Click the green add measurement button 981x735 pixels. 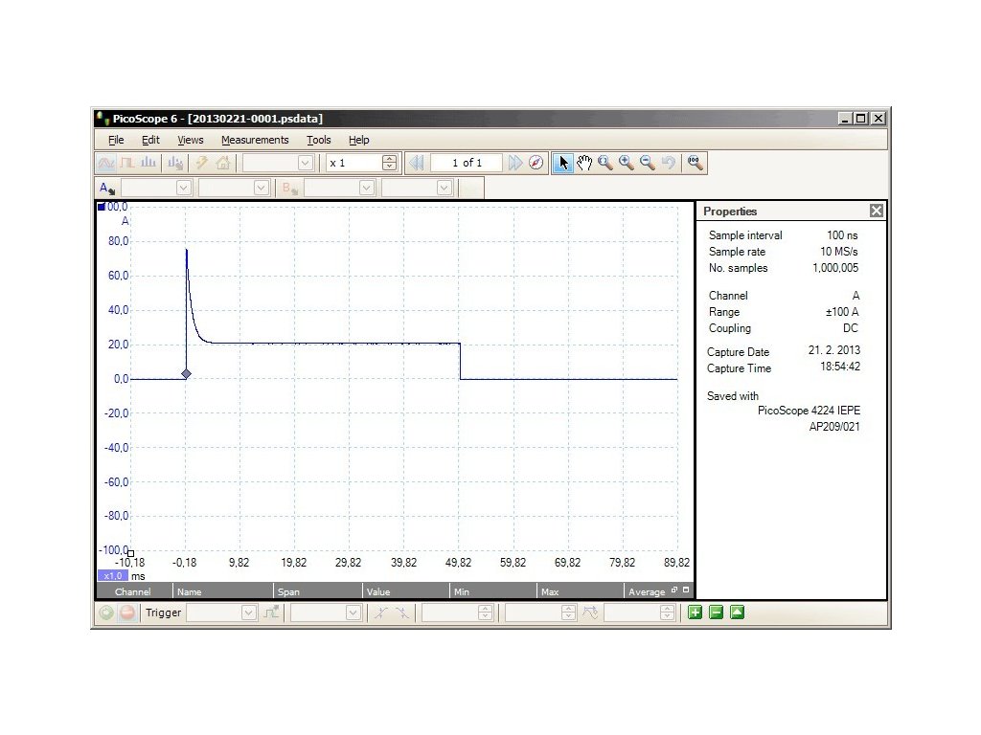695,612
